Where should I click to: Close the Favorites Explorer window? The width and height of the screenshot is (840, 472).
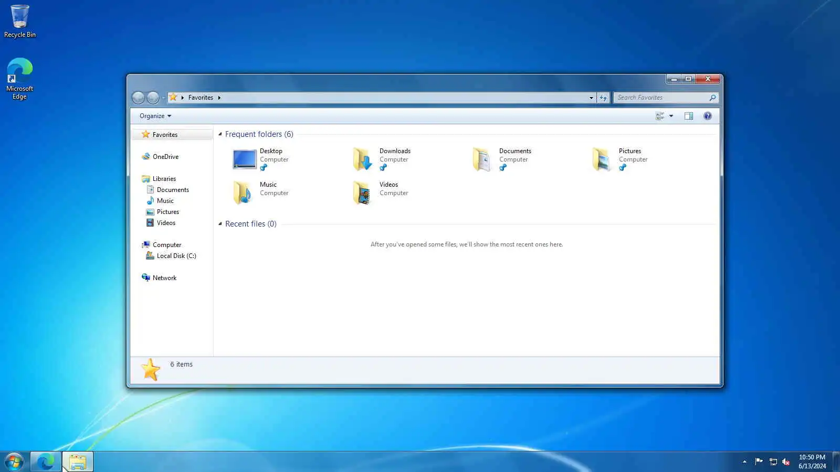(708, 79)
